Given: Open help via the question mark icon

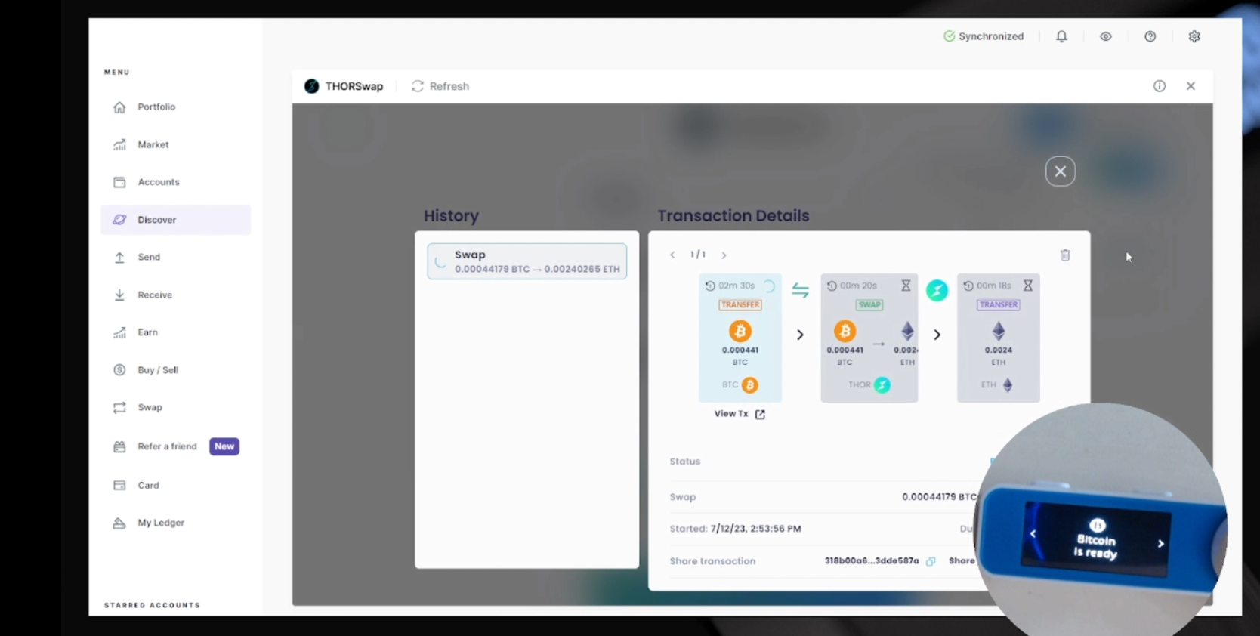Looking at the screenshot, I should click(x=1150, y=36).
